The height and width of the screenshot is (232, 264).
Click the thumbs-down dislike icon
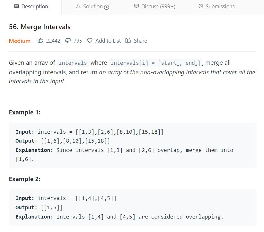[x=68, y=41]
